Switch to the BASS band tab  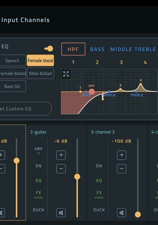[x=97, y=49]
